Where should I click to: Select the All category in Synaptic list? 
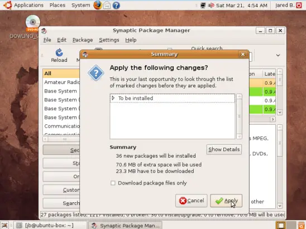[x=61, y=74]
